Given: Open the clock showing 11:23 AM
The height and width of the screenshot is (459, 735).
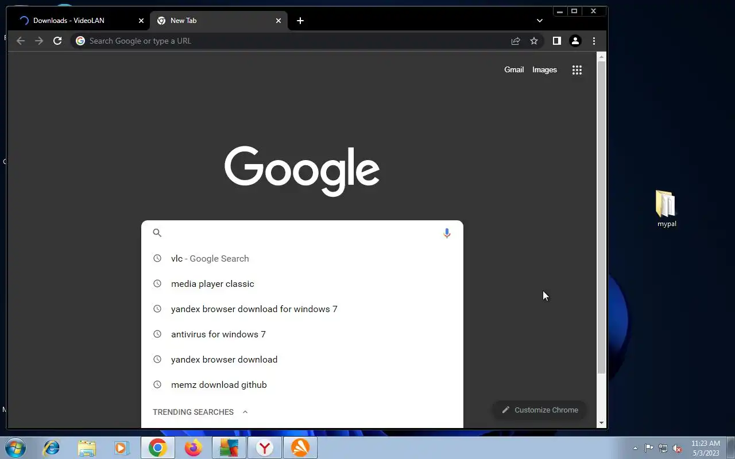Looking at the screenshot, I should [706, 448].
